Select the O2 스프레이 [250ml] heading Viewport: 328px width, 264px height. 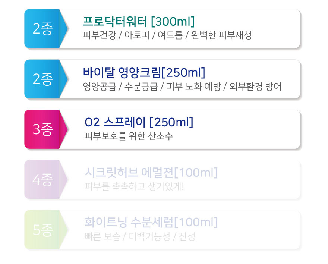pyautogui.click(x=139, y=122)
